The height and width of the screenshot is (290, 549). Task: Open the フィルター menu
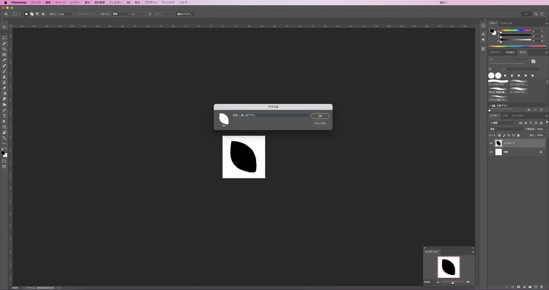[x=116, y=2]
